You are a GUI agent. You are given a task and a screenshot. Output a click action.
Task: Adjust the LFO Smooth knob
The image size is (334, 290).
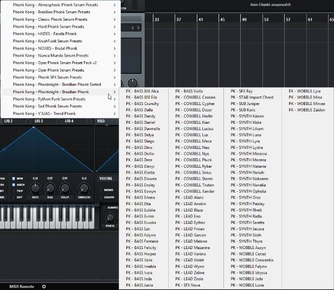(84, 188)
